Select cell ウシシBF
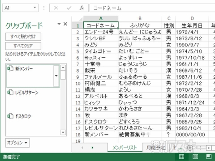Viewport: 215px width, 161px height. pos(101,38)
